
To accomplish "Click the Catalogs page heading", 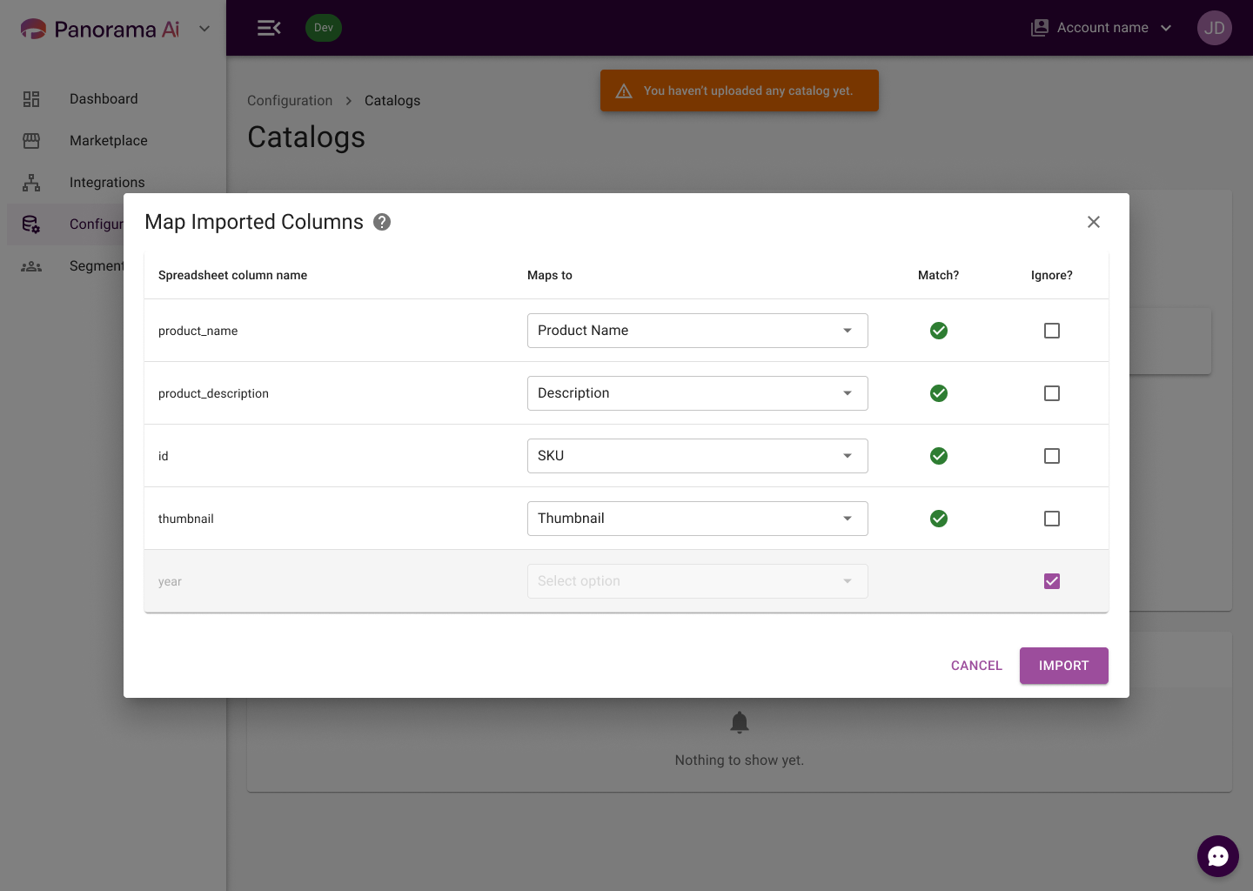I will pos(306,137).
